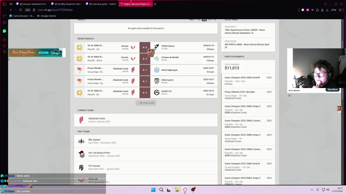
Task: Open AlQadsiah Corals vs GIANTX GC match
Action: coord(146,93)
